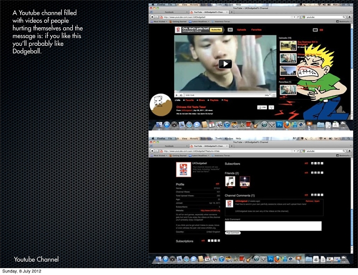Screen dimensions: 358x275
Task: Click the yellow Subscribe button
Action: coord(216,29)
